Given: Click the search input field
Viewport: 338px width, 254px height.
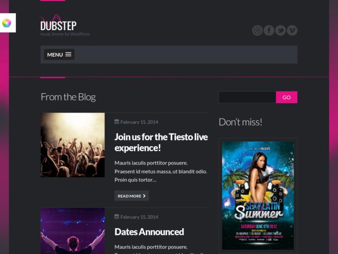Looking at the screenshot, I should click(247, 97).
